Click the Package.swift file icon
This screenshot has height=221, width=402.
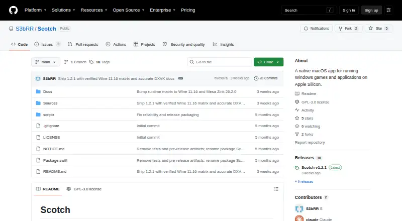click(x=38, y=161)
